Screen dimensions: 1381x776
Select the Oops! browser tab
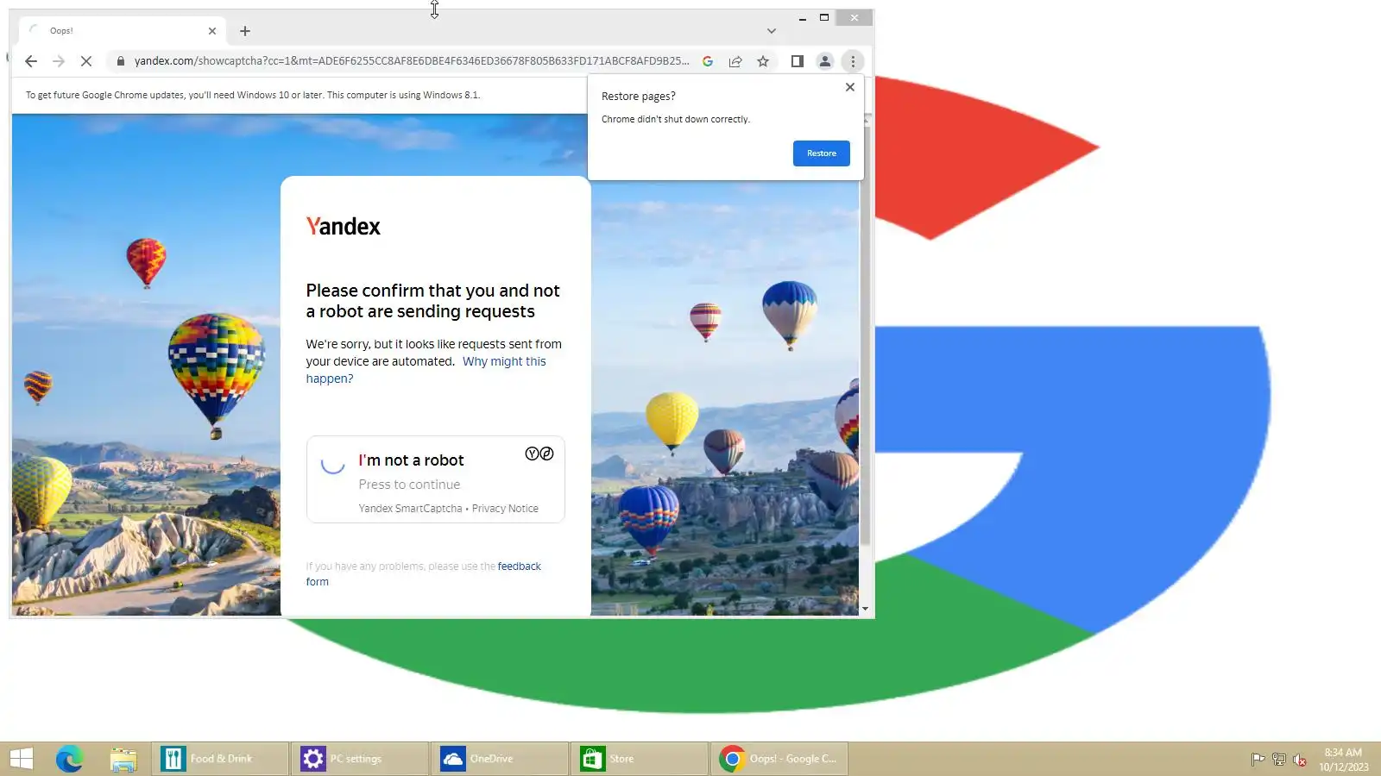pos(123,31)
